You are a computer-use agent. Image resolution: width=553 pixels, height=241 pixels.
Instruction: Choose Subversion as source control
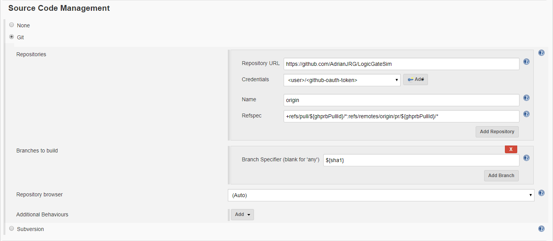point(12,228)
